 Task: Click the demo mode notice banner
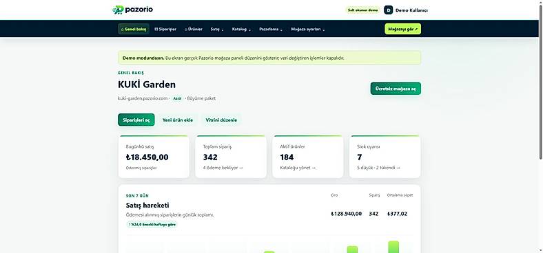point(269,58)
